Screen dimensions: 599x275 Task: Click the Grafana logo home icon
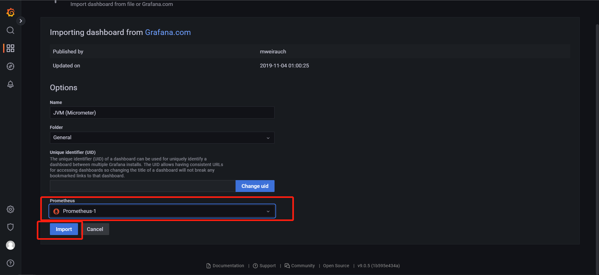tap(11, 12)
